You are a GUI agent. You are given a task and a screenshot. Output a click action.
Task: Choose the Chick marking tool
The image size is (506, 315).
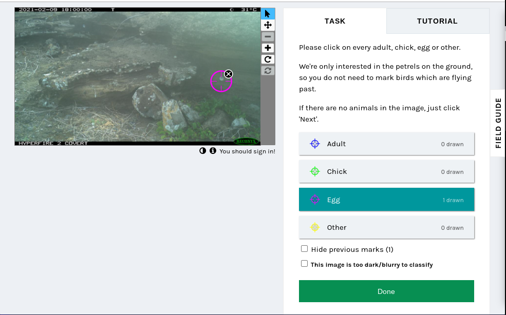(x=386, y=171)
